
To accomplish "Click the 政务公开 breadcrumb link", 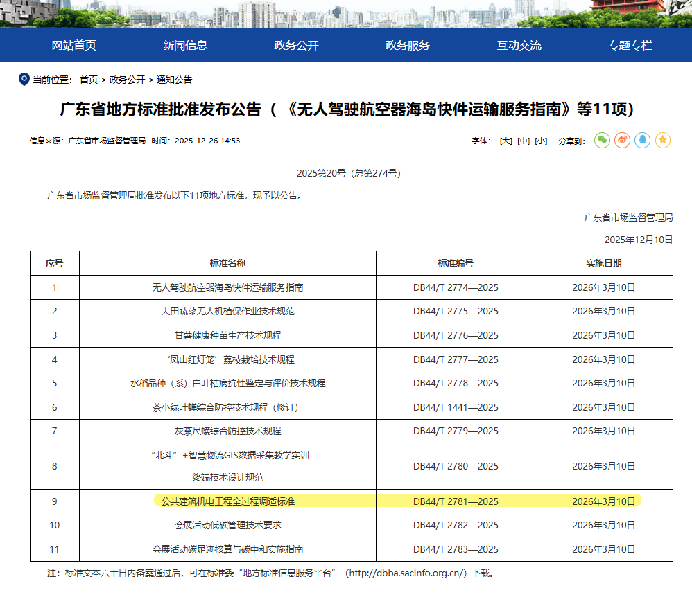I will click(127, 80).
